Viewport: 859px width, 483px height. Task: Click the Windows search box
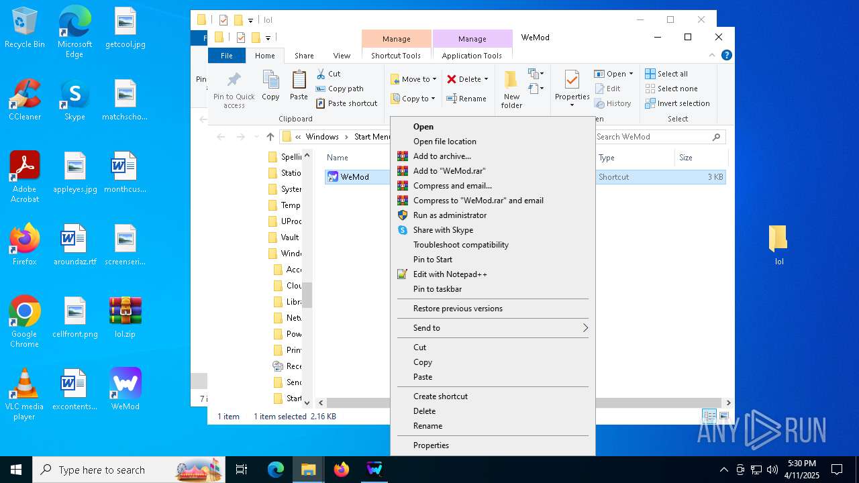(128, 470)
